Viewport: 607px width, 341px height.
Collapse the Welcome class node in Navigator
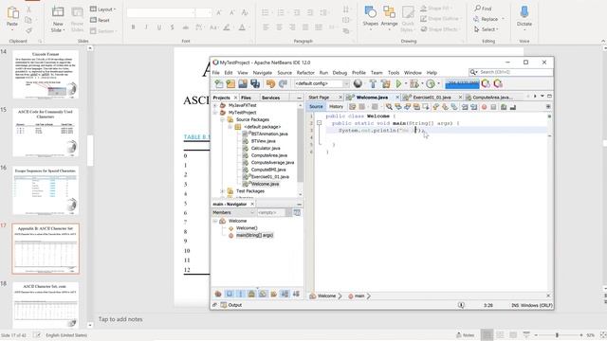[215, 221]
